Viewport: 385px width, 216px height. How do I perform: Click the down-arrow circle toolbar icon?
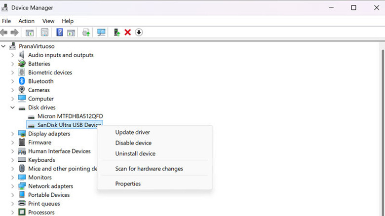(139, 33)
